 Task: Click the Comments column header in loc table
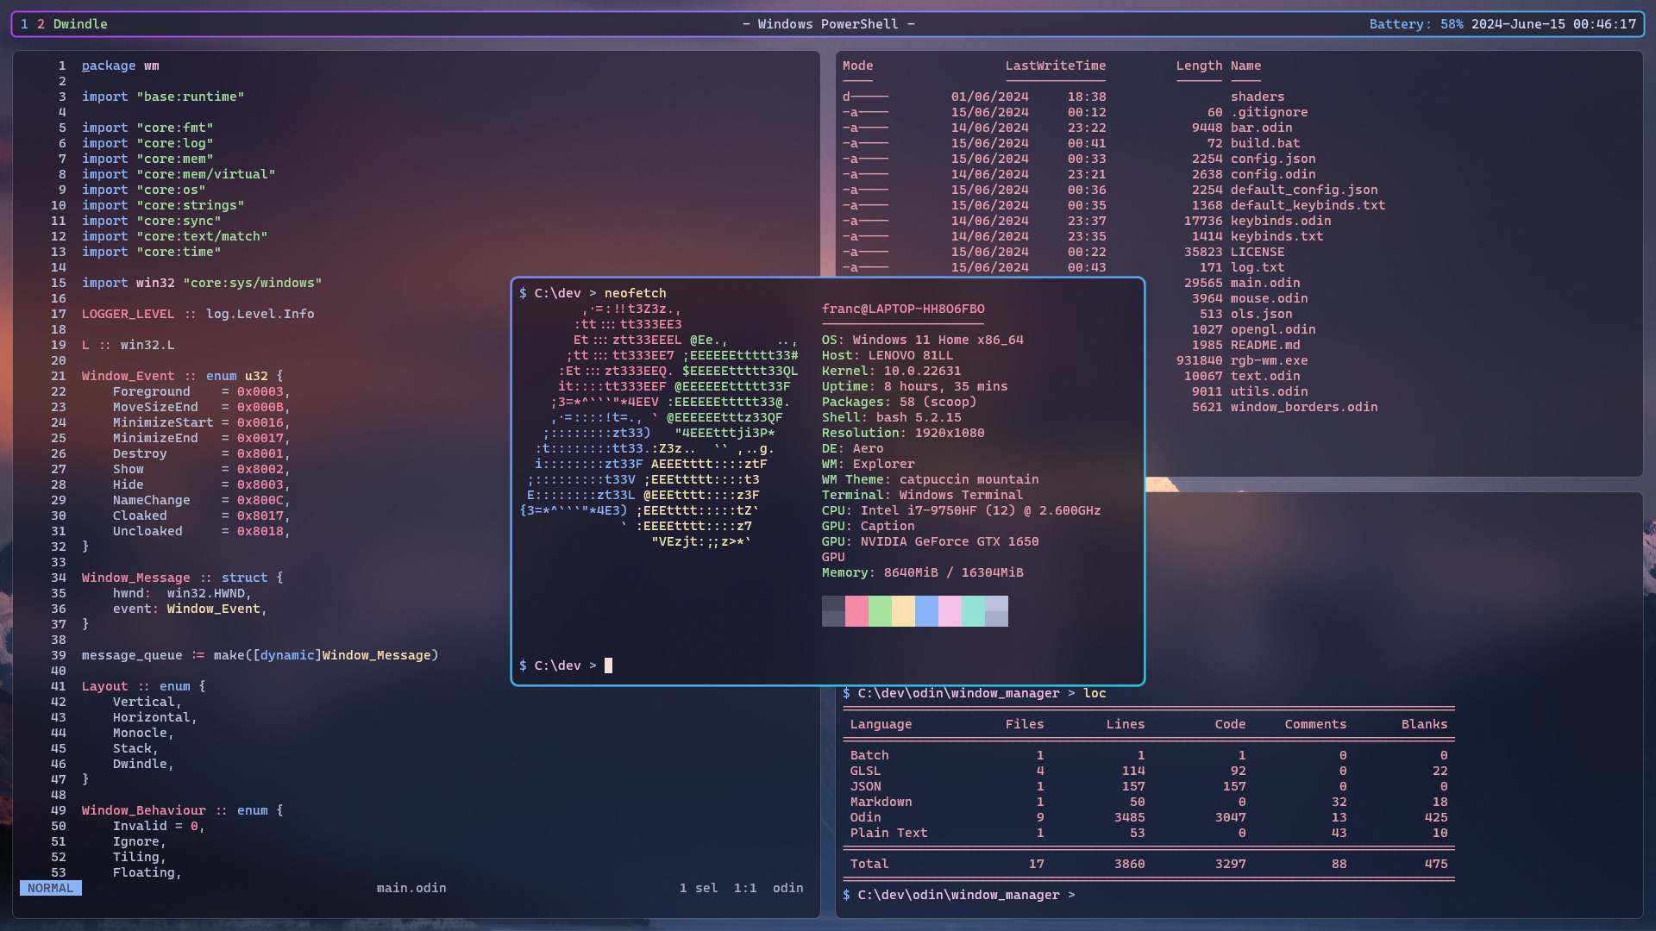click(1315, 724)
